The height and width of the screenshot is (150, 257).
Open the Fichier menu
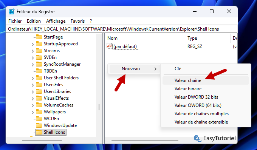[15, 21]
